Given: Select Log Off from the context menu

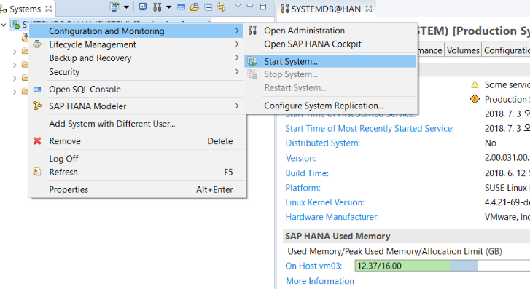Looking at the screenshot, I should (x=63, y=159).
